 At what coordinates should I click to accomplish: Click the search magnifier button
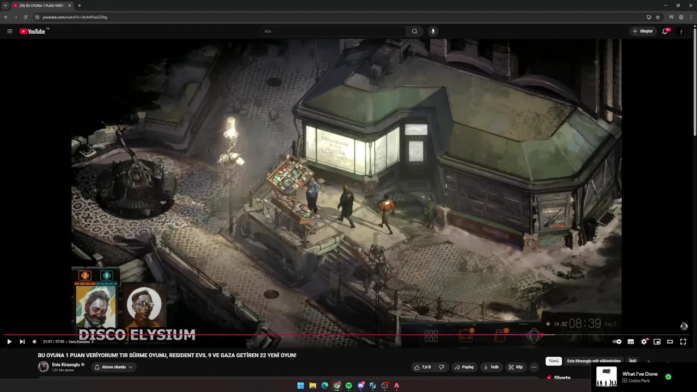point(414,31)
